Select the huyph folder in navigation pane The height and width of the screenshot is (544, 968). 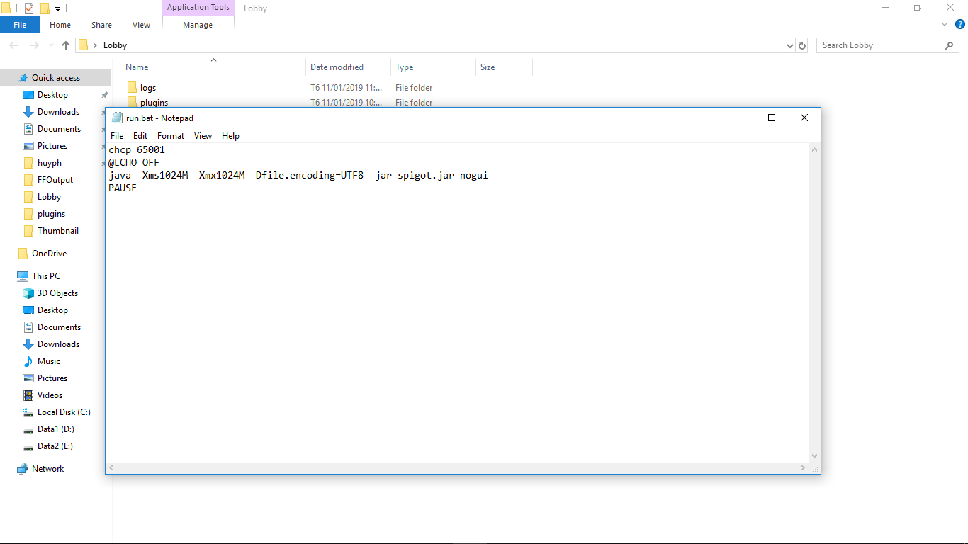point(50,163)
